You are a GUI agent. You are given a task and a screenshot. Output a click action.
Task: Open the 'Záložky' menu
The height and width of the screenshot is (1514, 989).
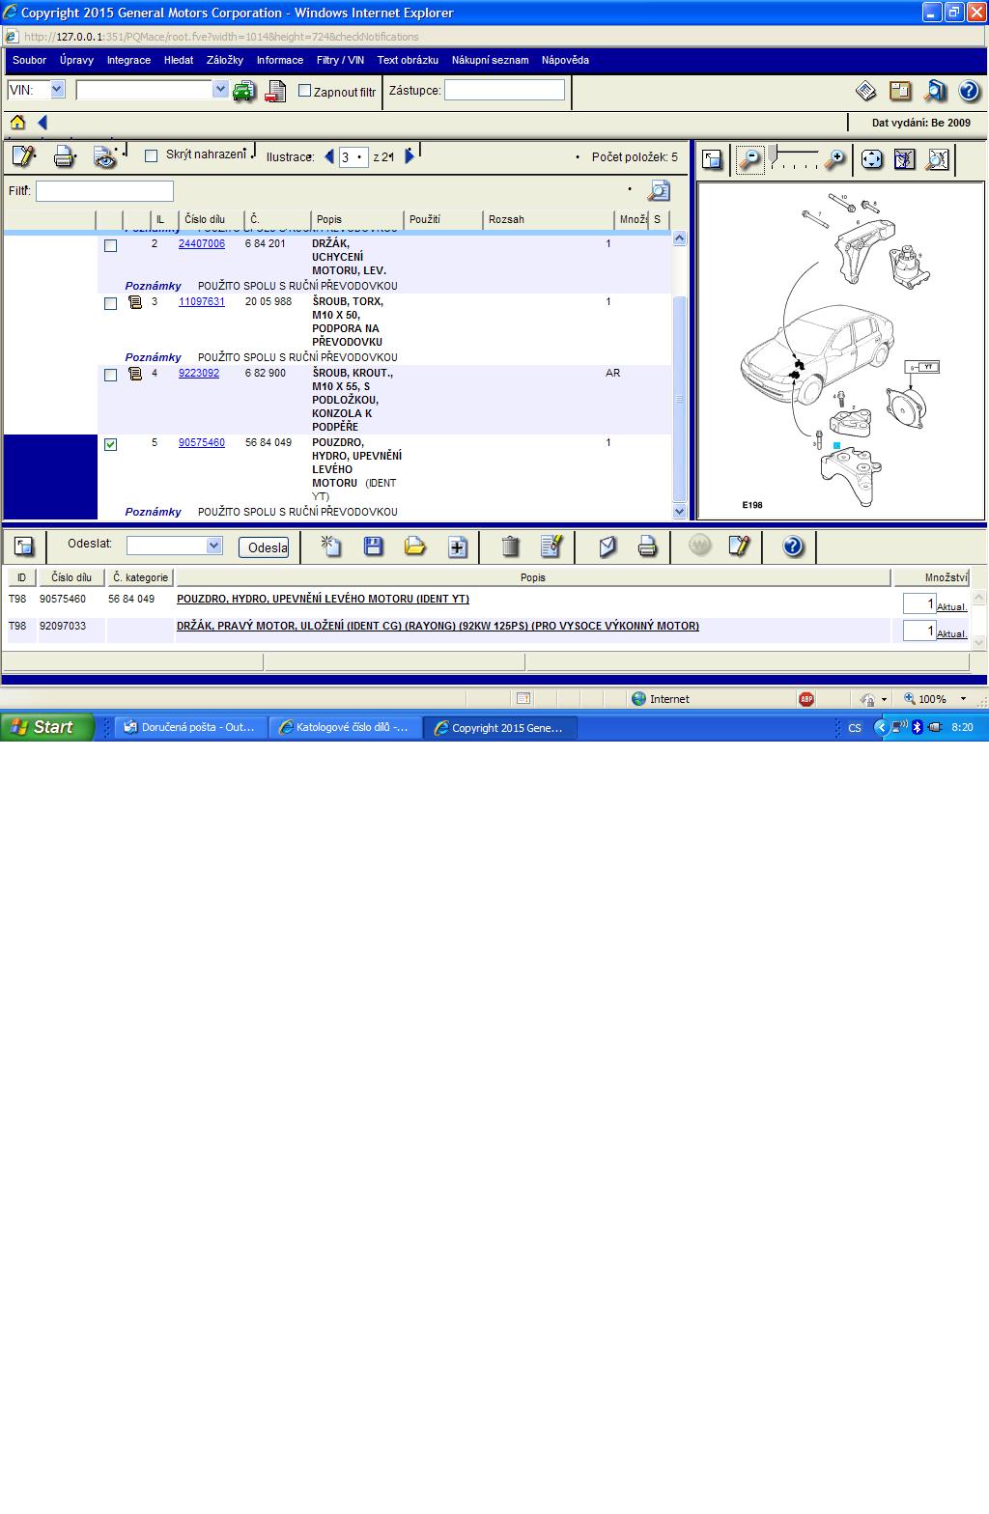(x=224, y=60)
